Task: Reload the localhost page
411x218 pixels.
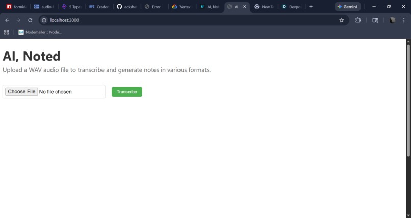Action: tap(30, 20)
